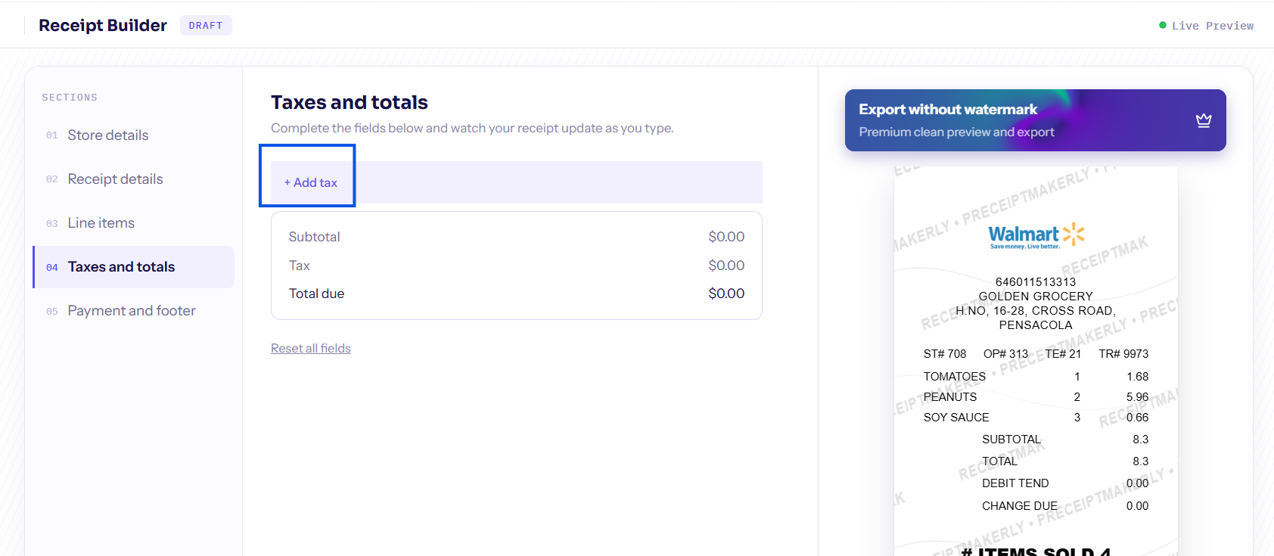
Task: Click ST# 708 on the receipt
Action: point(945,354)
